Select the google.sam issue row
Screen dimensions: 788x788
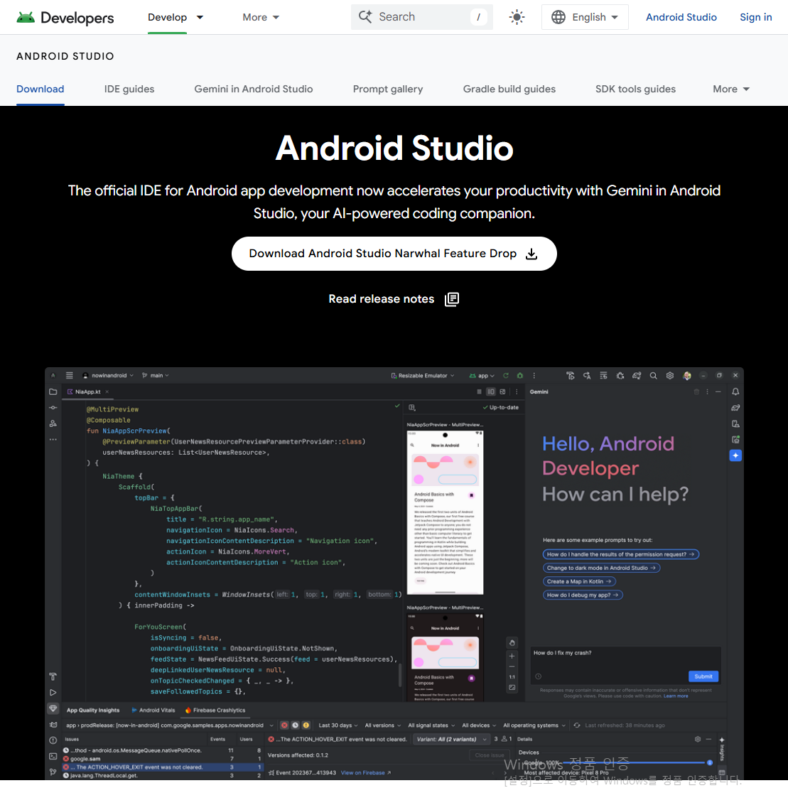coord(163,759)
